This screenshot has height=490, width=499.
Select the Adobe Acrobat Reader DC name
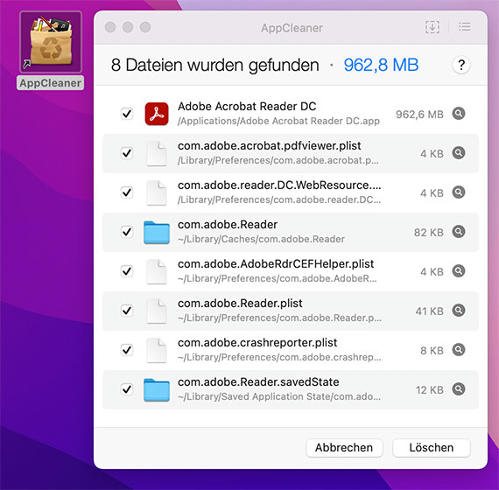click(247, 106)
